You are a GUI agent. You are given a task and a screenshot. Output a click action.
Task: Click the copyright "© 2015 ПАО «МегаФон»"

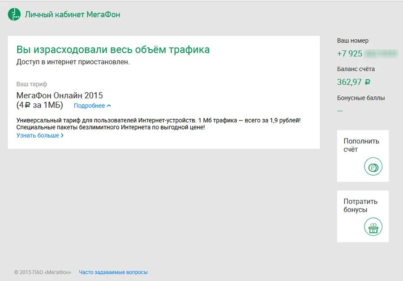[x=43, y=272]
